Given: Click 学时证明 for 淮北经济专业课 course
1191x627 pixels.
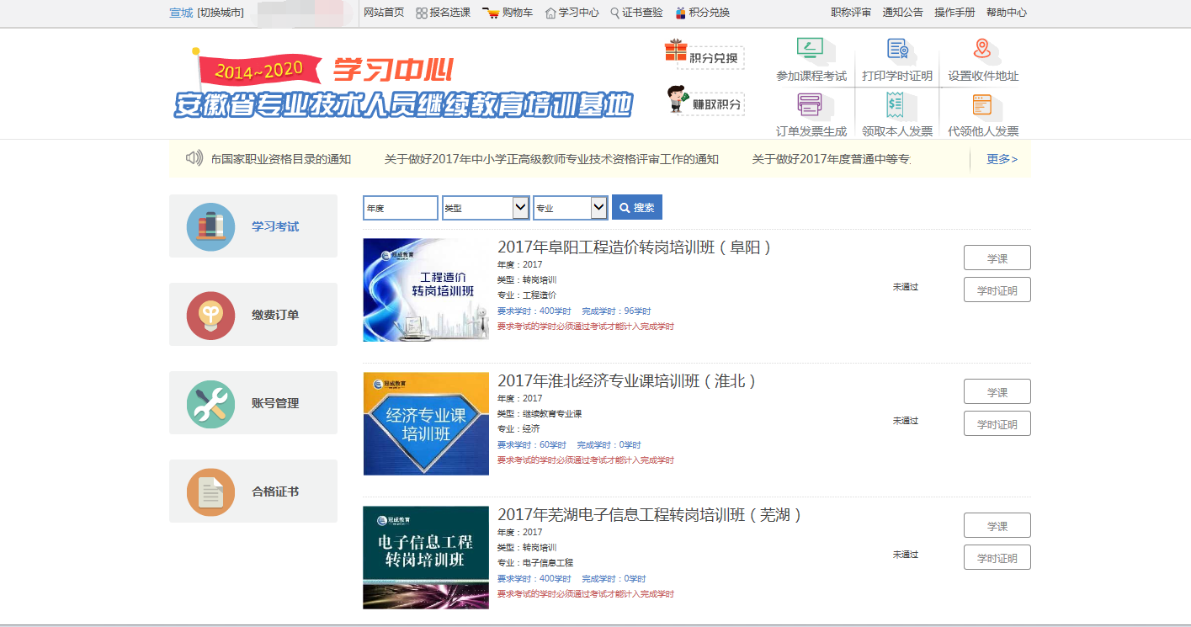Looking at the screenshot, I should (997, 424).
